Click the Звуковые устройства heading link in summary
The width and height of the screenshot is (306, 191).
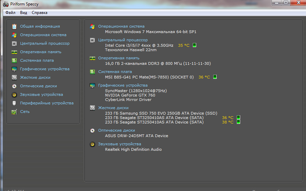pos(119,144)
